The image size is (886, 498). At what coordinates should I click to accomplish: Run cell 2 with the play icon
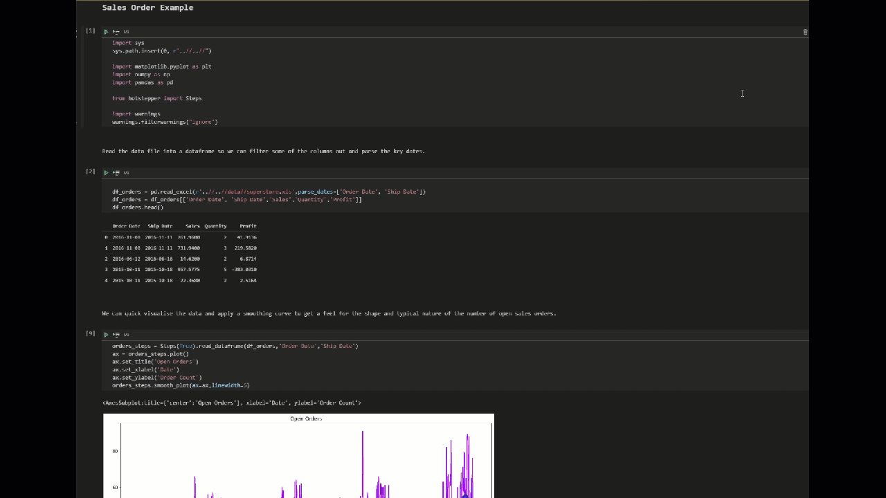106,173
